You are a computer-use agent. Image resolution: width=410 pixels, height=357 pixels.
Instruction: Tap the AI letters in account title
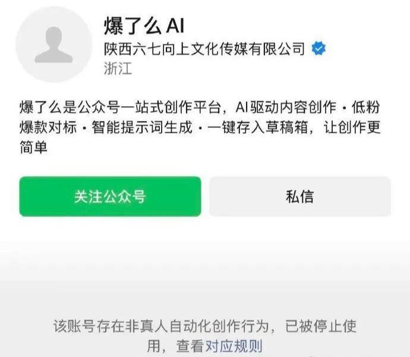[175, 26]
